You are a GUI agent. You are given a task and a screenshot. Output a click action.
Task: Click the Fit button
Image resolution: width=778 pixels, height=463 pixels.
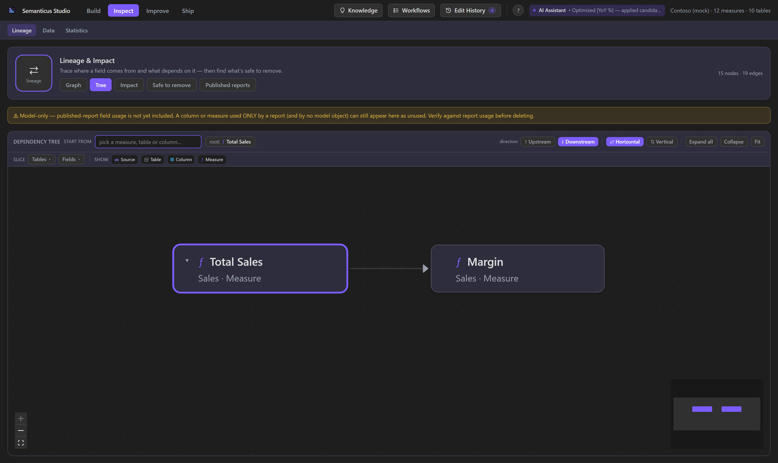click(x=758, y=142)
